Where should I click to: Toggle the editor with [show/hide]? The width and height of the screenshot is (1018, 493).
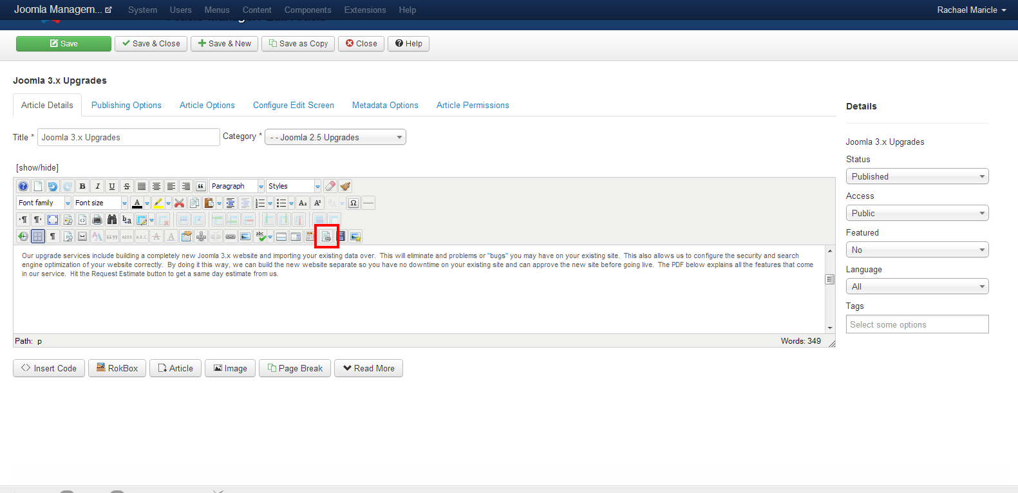pos(37,167)
